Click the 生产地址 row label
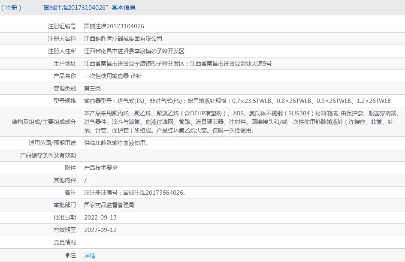405x262 pixels. click(65, 63)
